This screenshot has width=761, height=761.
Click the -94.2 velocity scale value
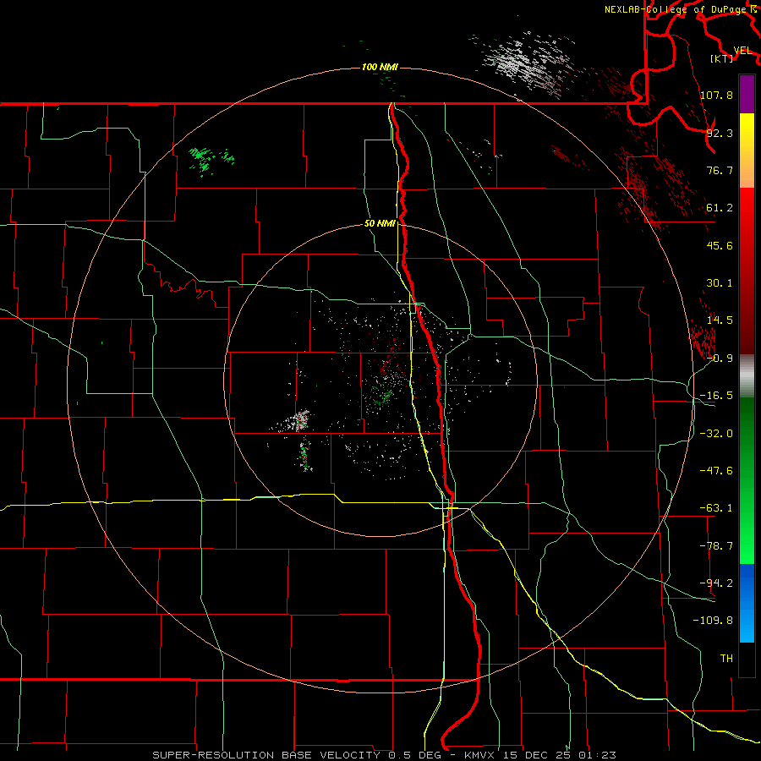click(716, 583)
